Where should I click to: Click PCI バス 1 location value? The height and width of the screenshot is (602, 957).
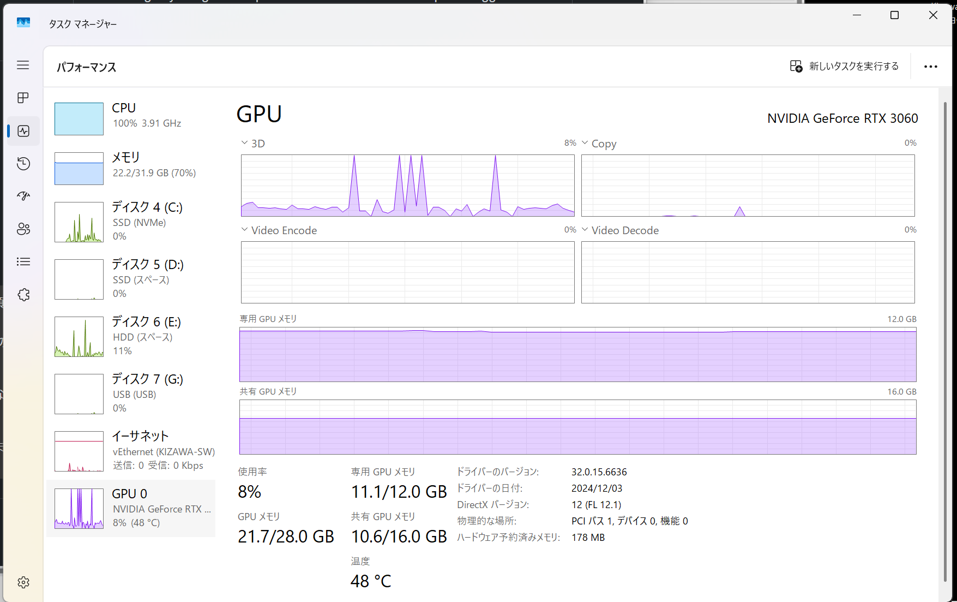[629, 521]
